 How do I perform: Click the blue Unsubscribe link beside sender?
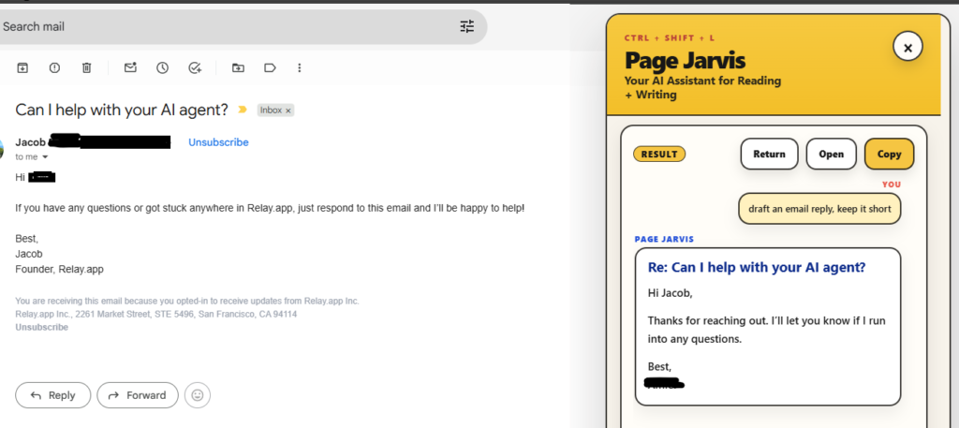pos(218,142)
